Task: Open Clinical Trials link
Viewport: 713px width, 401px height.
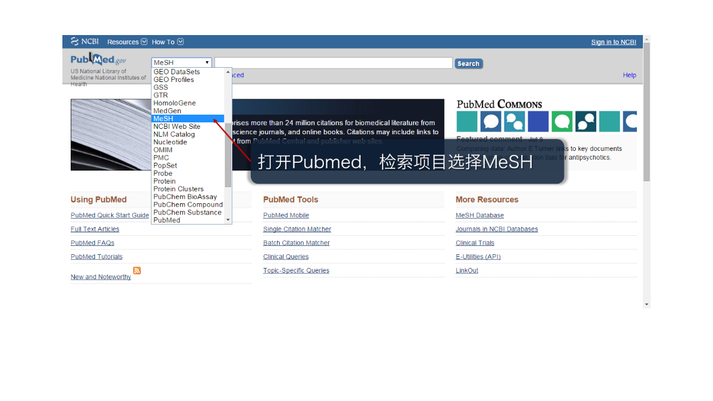Action: [x=475, y=243]
